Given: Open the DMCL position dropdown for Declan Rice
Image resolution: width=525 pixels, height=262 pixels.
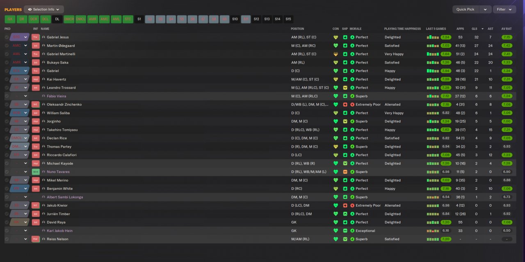Looking at the screenshot, I should click(x=20, y=138).
